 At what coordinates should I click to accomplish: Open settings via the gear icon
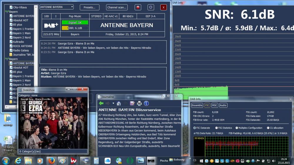(x=151, y=7)
